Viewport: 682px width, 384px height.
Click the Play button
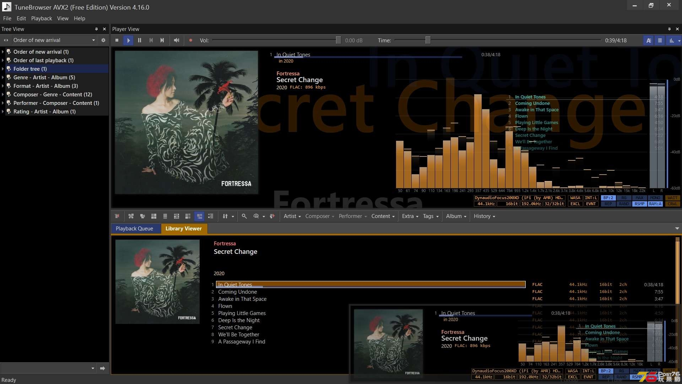[128, 40]
